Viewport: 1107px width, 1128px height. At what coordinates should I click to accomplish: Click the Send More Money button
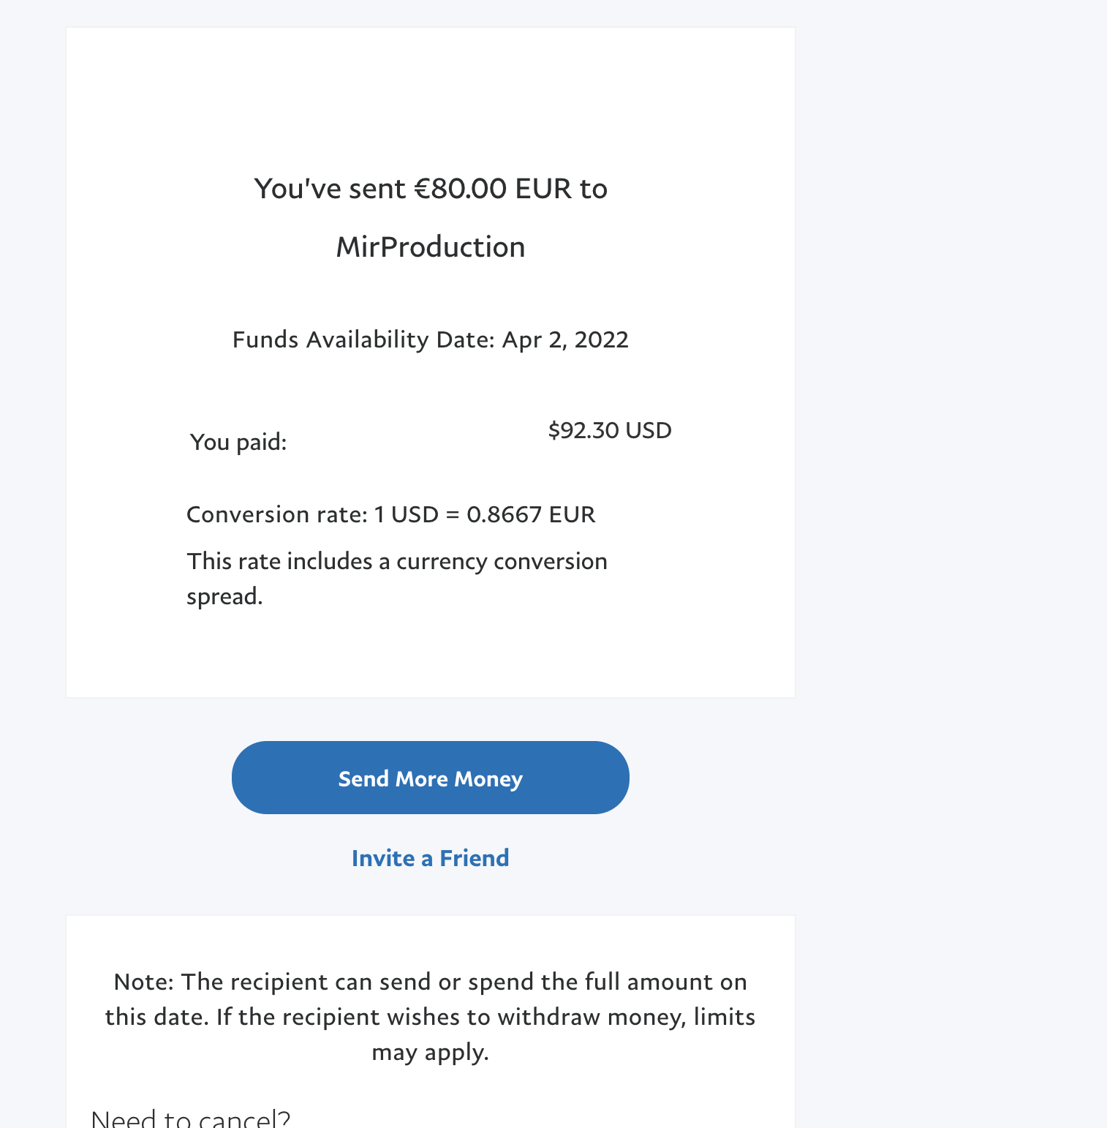[430, 778]
